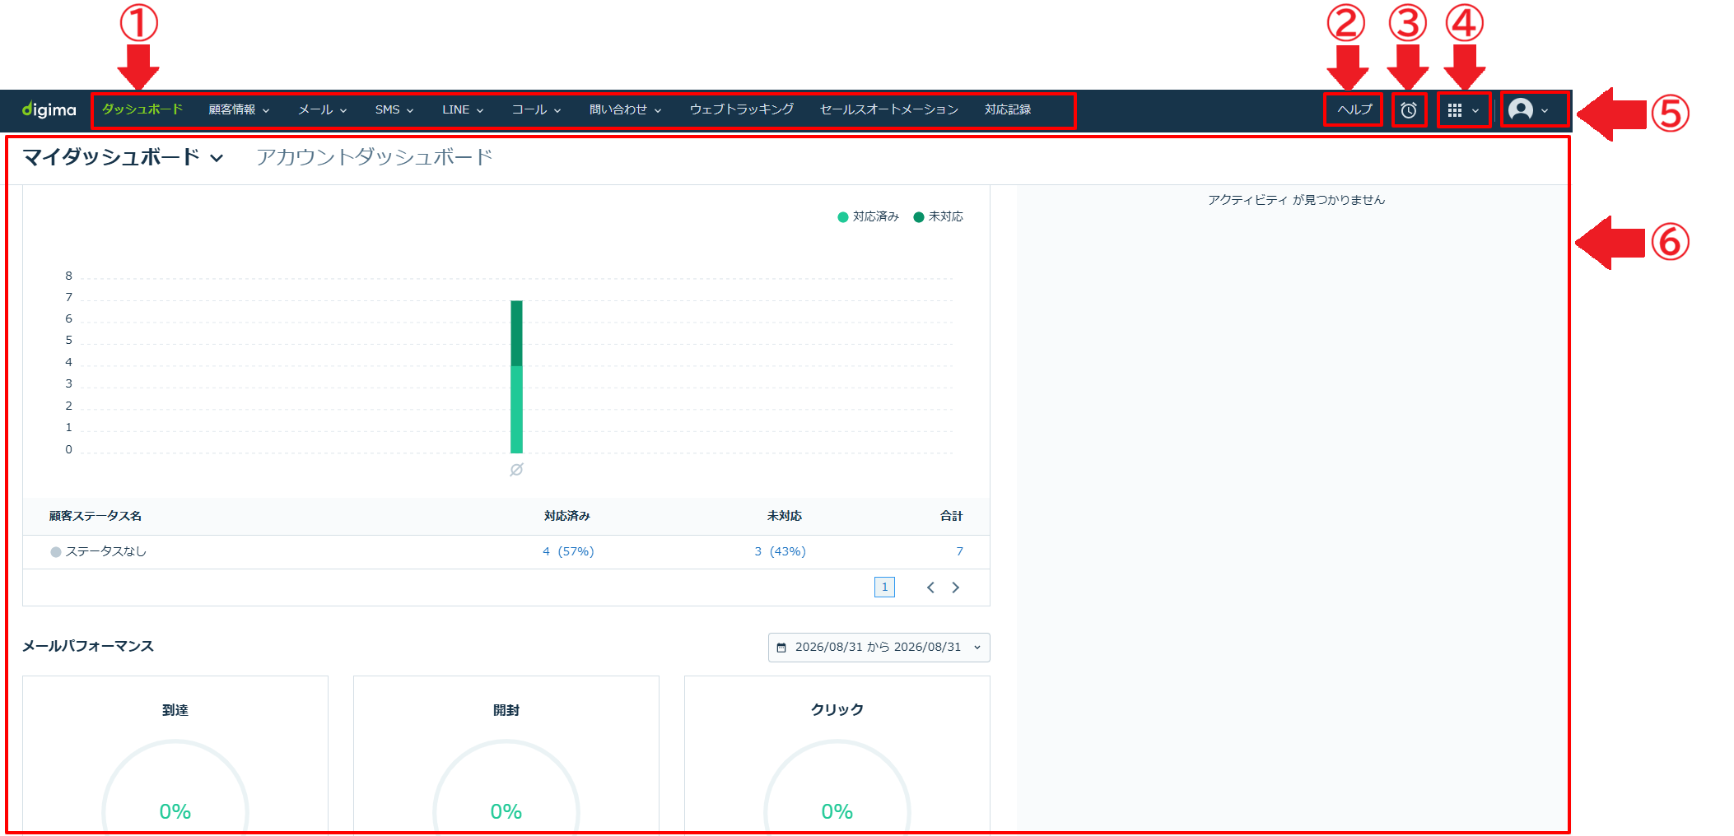Screen dimensions: 1734x836
Task: Go to previous page arrow in table
Action: pyautogui.click(x=930, y=588)
